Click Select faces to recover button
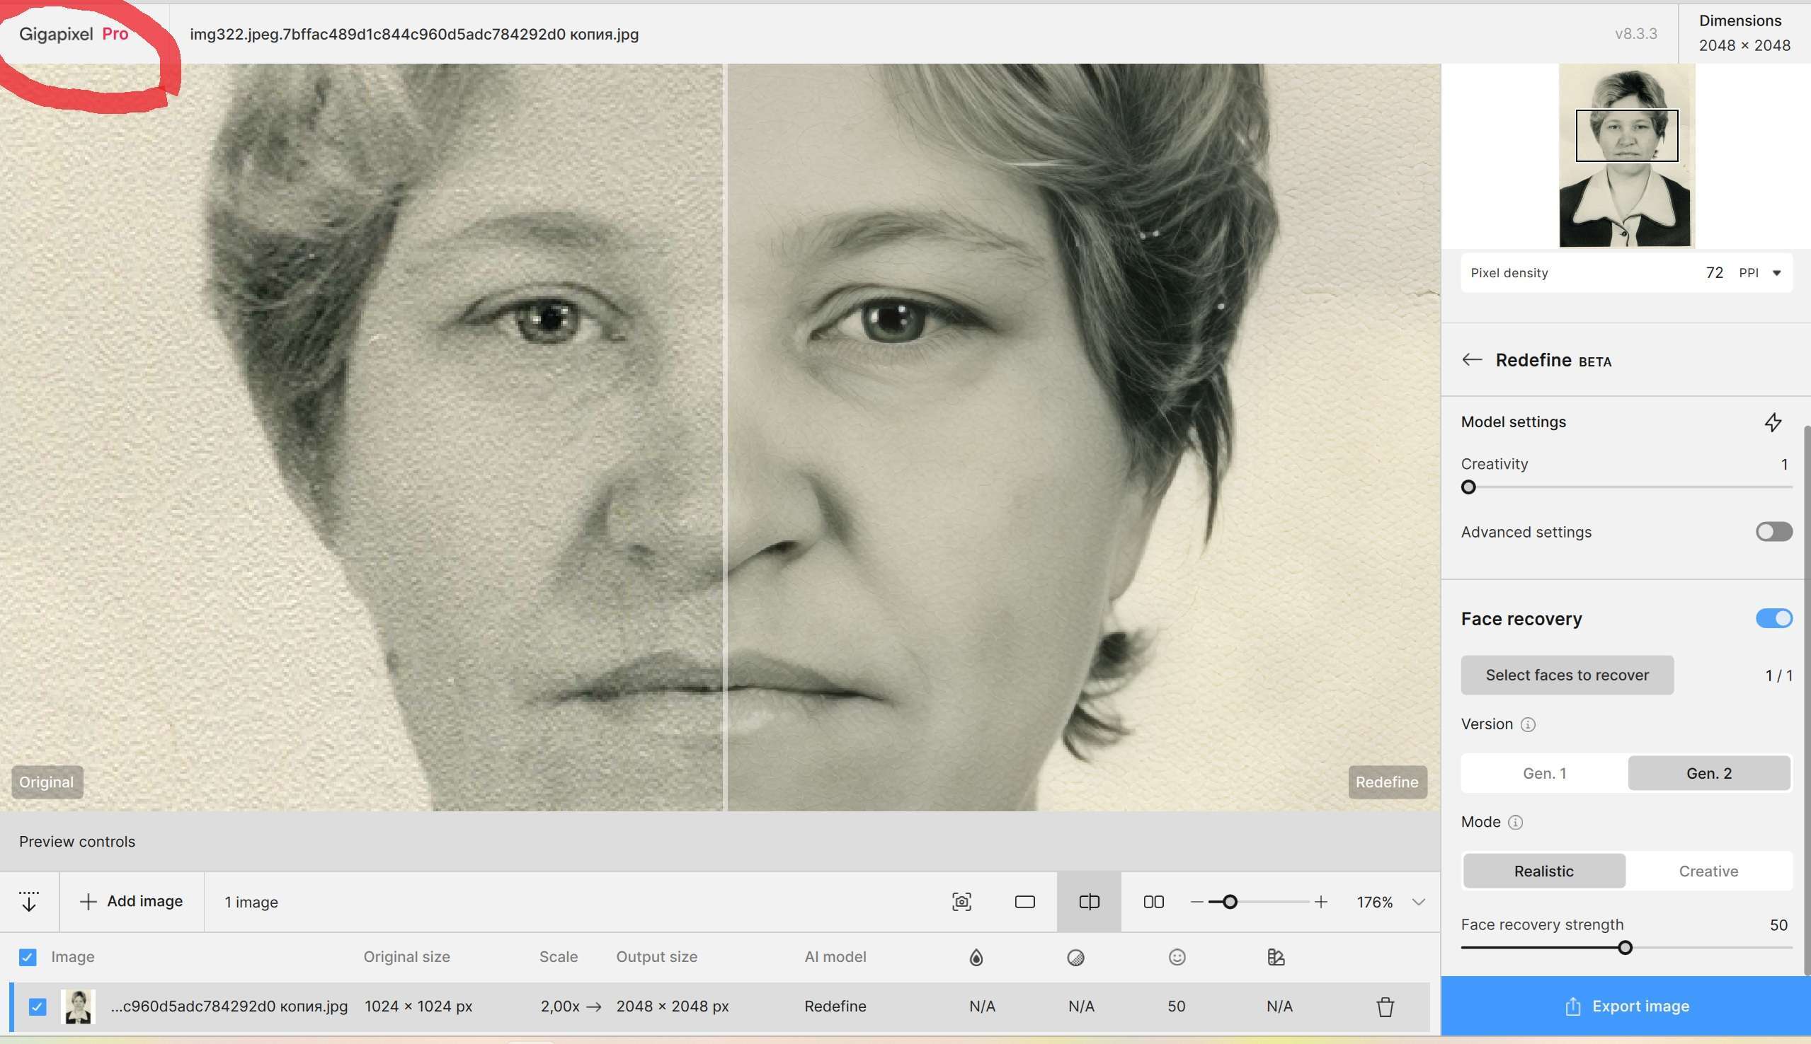This screenshot has height=1044, width=1811. click(x=1567, y=675)
